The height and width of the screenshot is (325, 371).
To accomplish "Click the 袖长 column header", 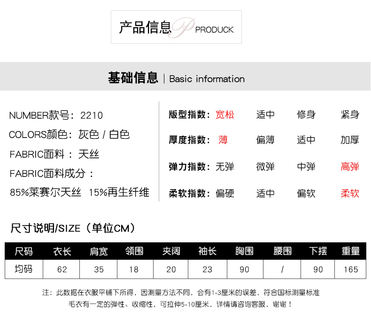I will (207, 251).
